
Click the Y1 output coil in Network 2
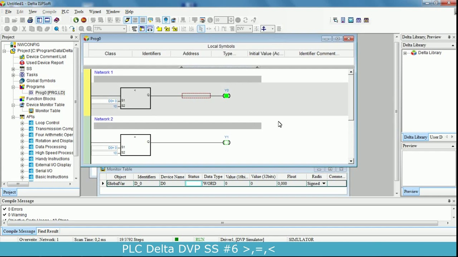point(226,142)
